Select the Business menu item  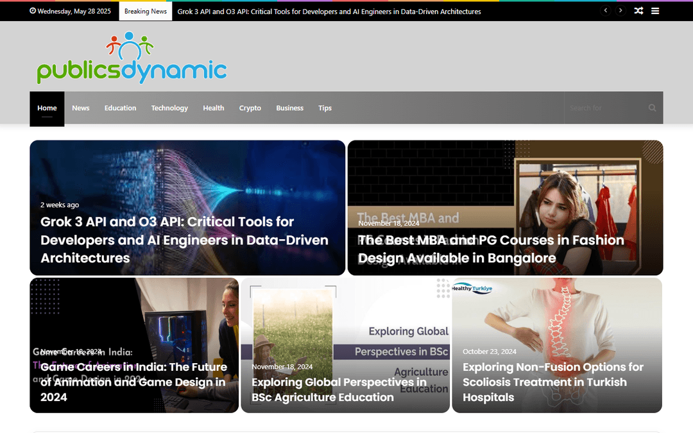click(290, 108)
